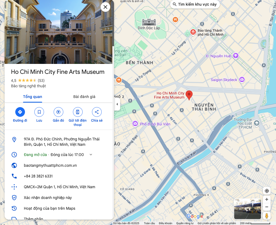Click the Phố đi bộ Bùi Viện marker

[x=135, y=124]
